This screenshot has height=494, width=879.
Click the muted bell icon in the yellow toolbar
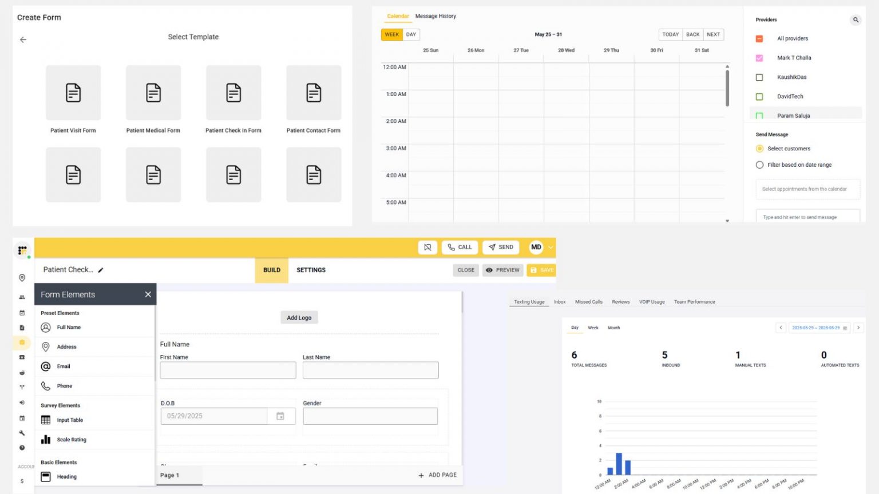coord(427,247)
